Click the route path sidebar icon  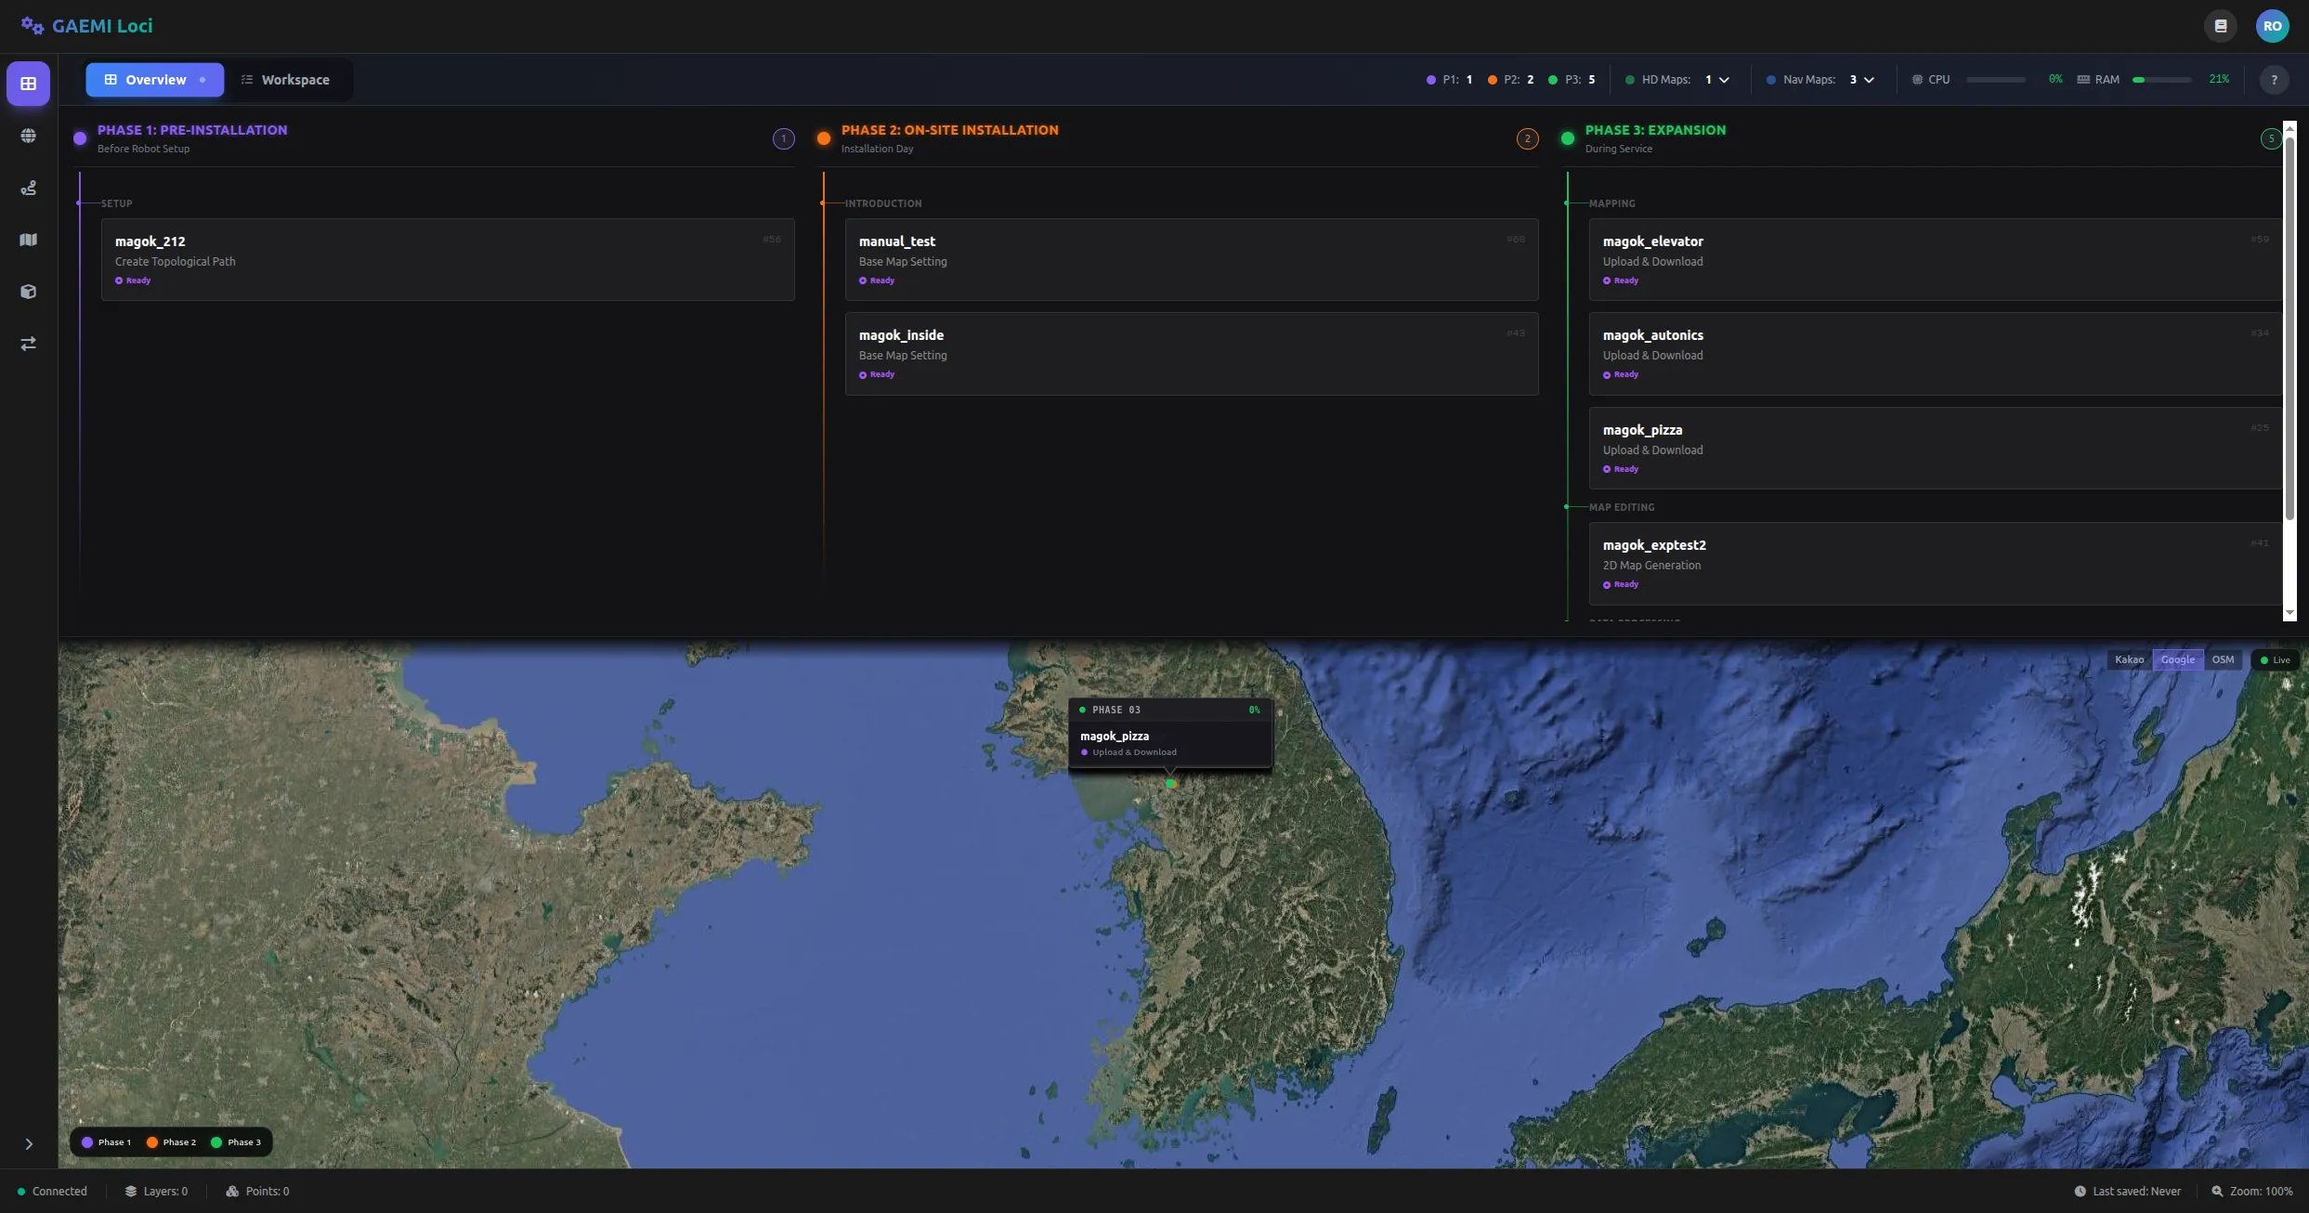29,188
